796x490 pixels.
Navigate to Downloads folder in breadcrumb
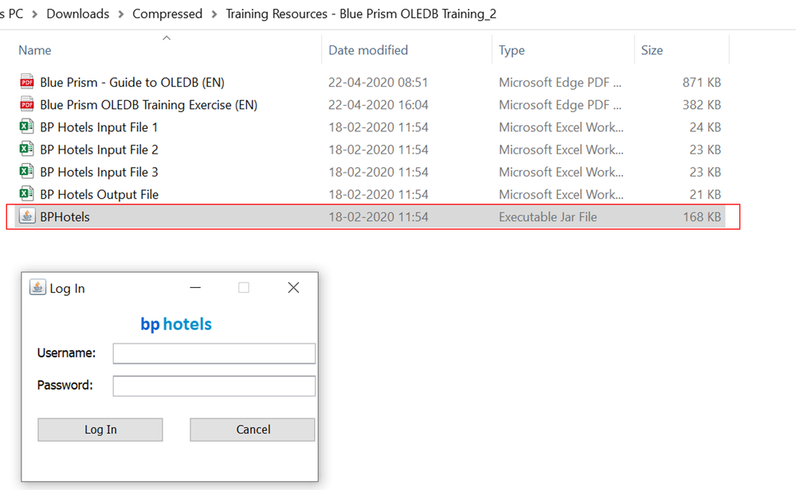point(78,14)
